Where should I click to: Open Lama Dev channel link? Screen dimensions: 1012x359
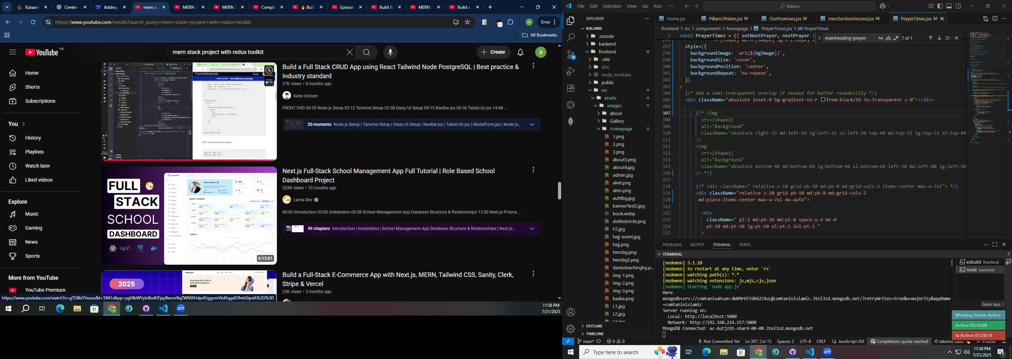coord(303,200)
